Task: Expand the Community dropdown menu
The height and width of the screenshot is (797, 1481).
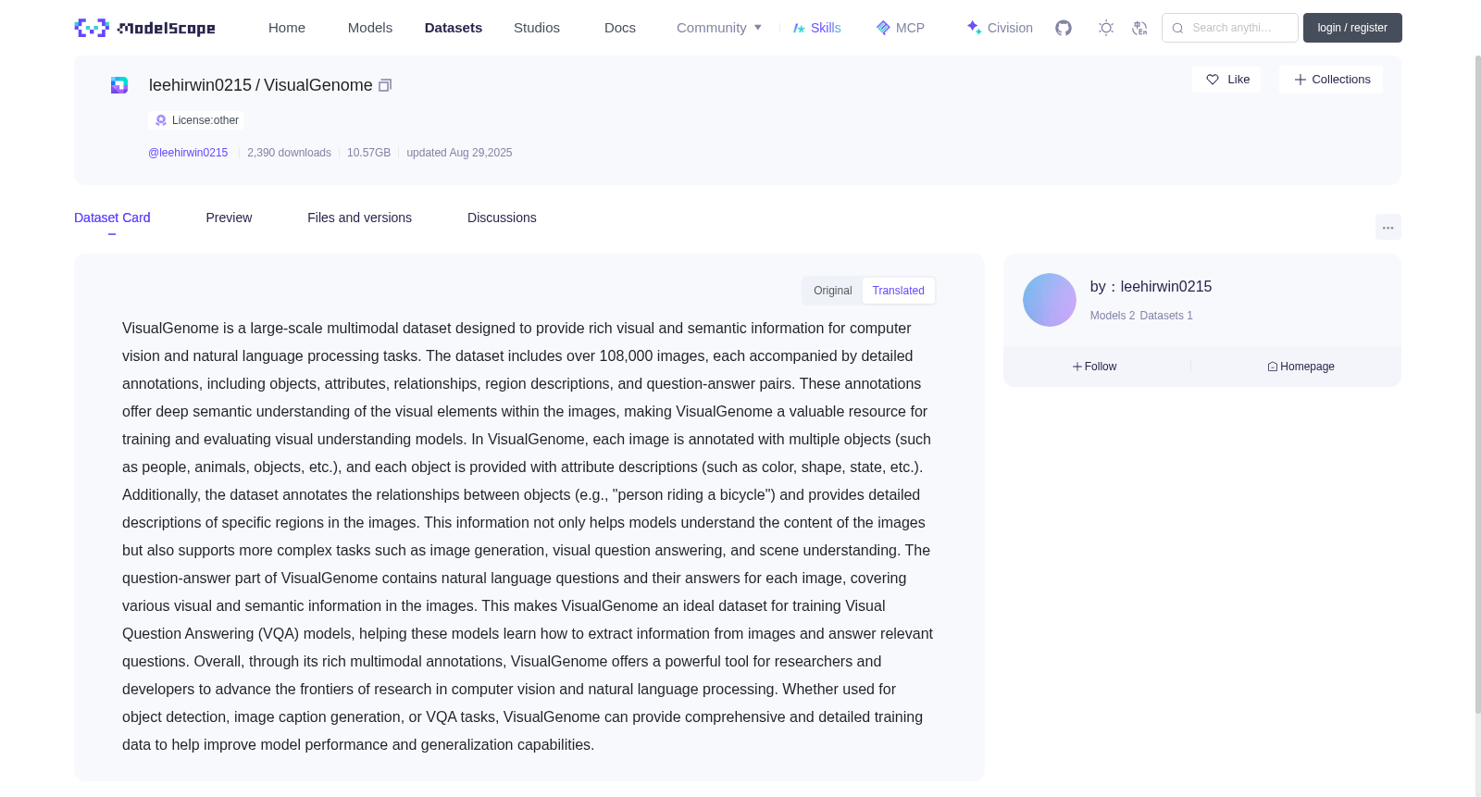Action: point(719,28)
